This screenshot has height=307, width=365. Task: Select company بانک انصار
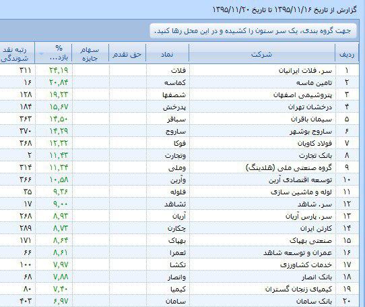(x=317, y=277)
